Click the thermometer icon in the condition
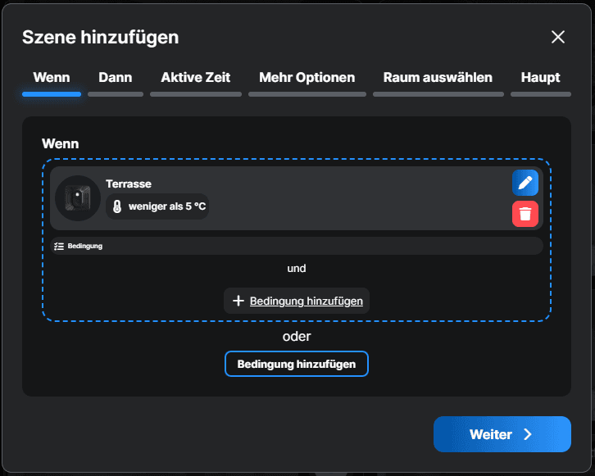The image size is (595, 476). 117,206
